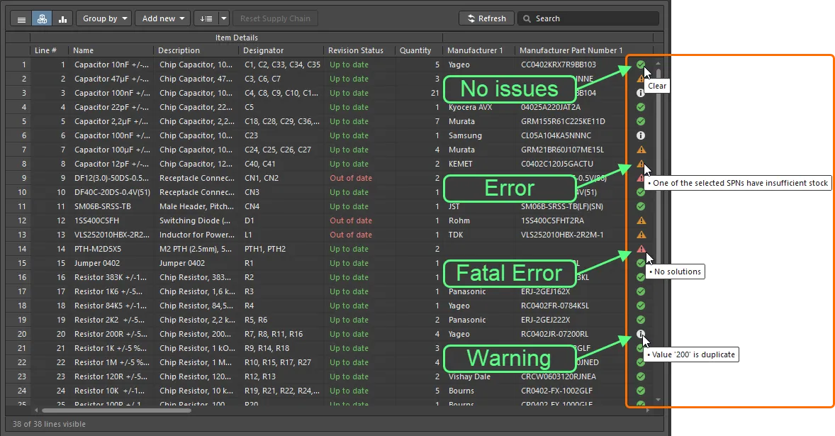Click green check status icon on line 1
This screenshot has height=436, width=835.
tap(640, 65)
